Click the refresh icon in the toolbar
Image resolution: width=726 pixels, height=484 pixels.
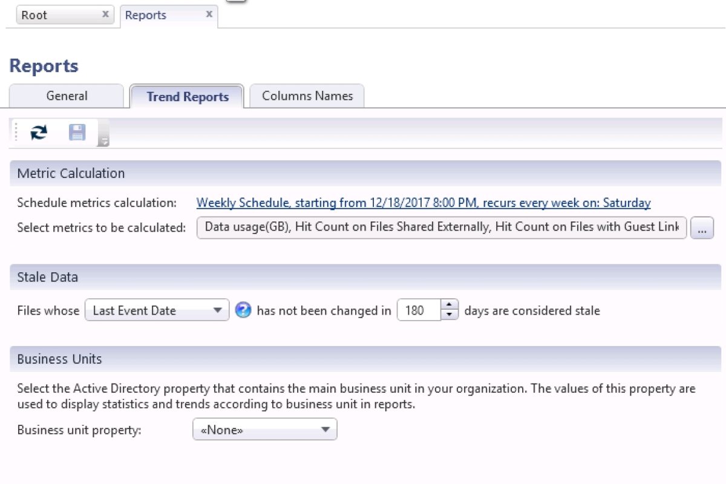pos(38,132)
